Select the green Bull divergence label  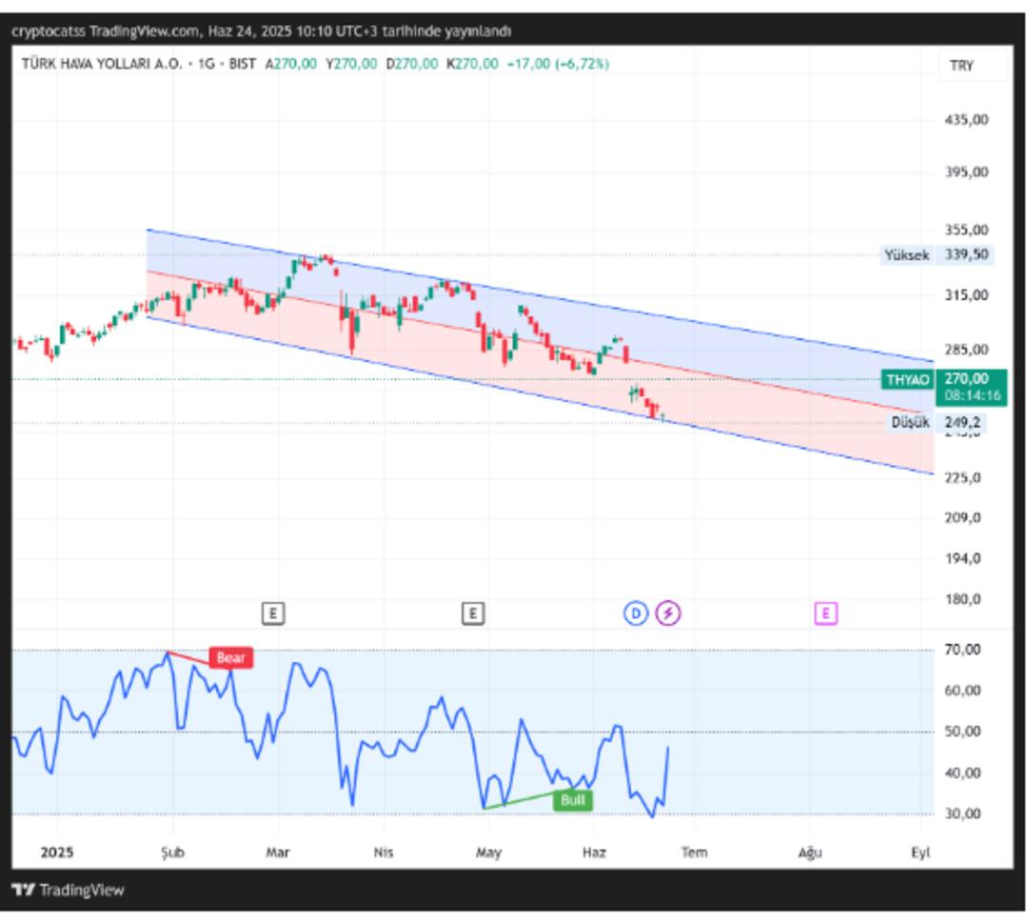[x=573, y=800]
